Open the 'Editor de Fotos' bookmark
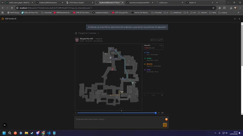This screenshot has width=243, height=136. tap(30, 13)
